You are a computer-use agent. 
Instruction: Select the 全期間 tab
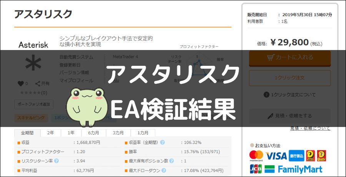coord(27,133)
